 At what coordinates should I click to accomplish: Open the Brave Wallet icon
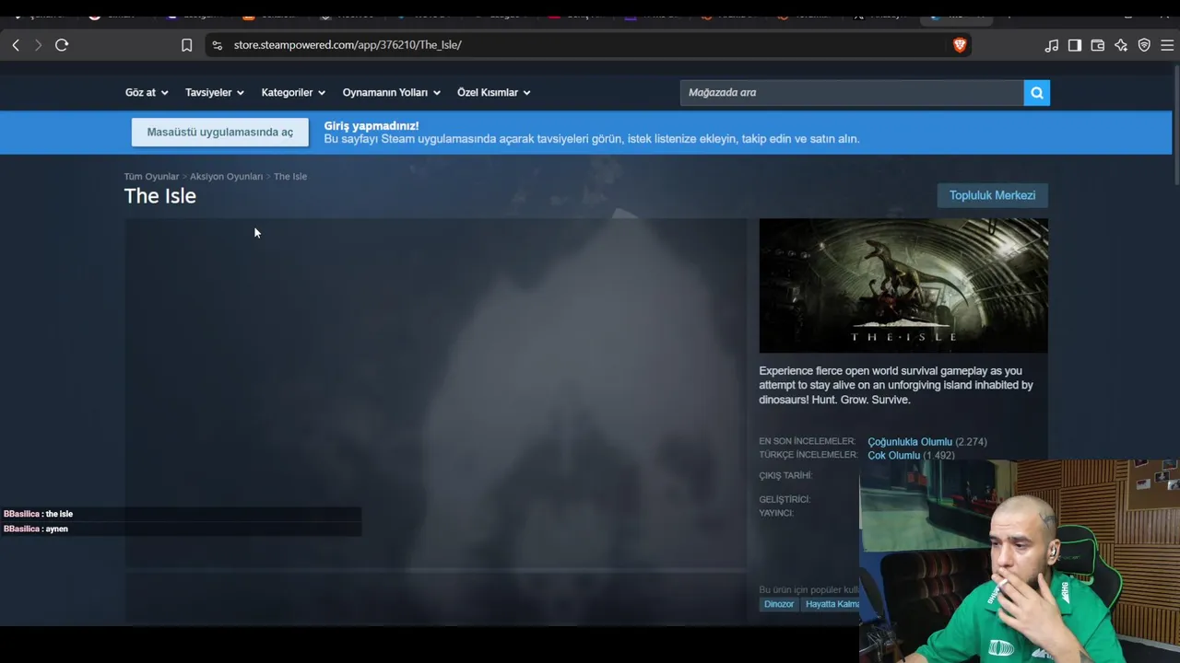click(x=1098, y=45)
